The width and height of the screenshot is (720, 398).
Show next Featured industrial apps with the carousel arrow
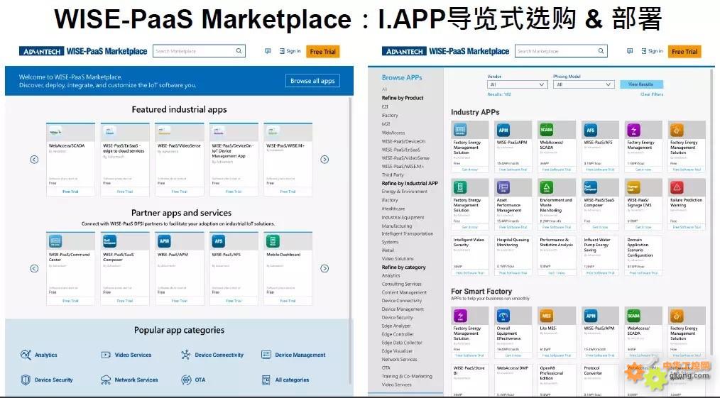pyautogui.click(x=324, y=160)
